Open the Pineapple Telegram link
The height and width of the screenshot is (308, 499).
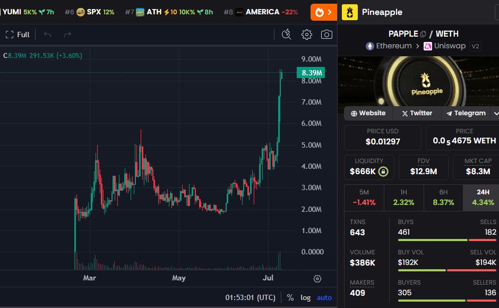(466, 113)
